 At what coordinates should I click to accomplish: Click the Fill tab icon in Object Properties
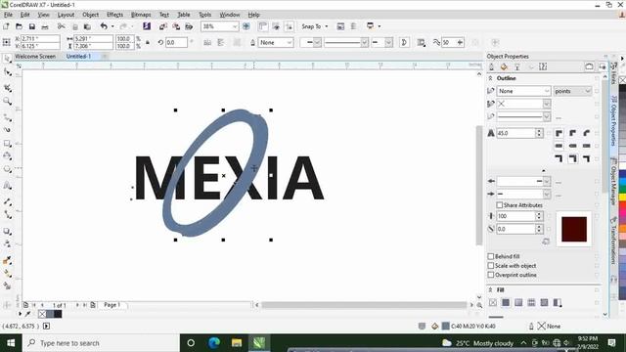point(505,66)
